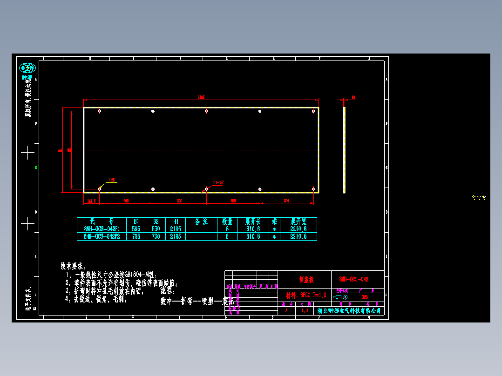The width and height of the screenshot is (502, 376).
Task: Click the red part name 侧盖板 in title block
Action: point(306,280)
